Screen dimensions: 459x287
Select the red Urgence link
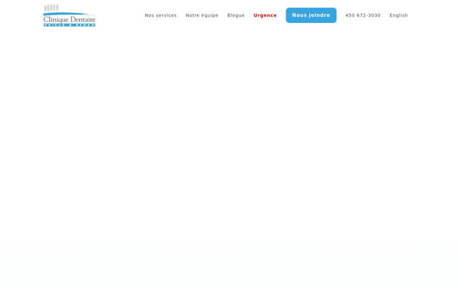pyautogui.click(x=265, y=15)
